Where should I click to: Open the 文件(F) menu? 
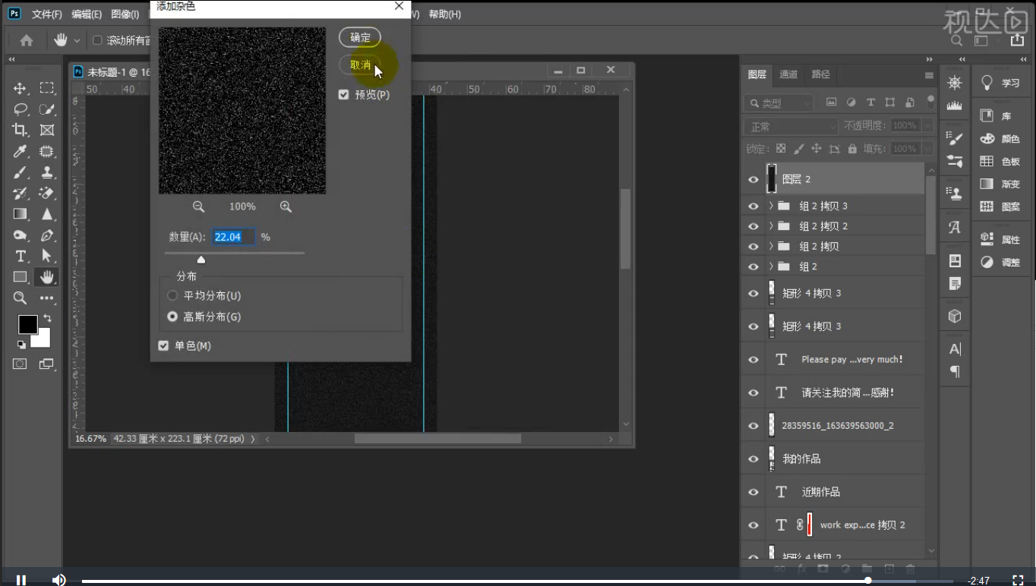[x=47, y=14]
